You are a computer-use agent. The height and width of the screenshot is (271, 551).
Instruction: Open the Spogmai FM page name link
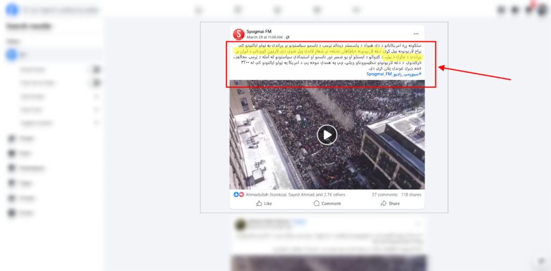[x=259, y=32]
